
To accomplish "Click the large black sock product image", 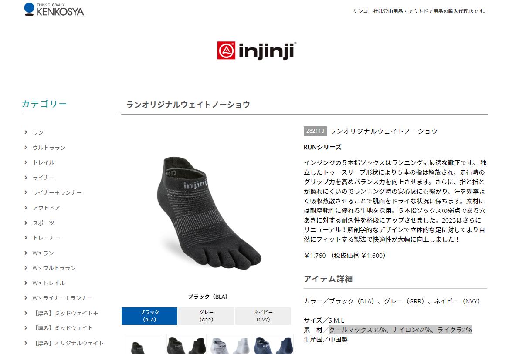I will (x=208, y=213).
